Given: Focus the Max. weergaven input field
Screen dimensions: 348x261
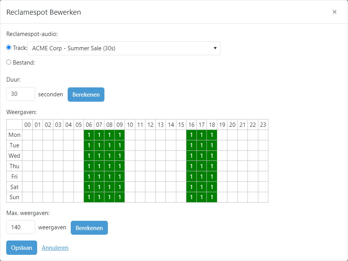Looking at the screenshot, I should pyautogui.click(x=20, y=227).
